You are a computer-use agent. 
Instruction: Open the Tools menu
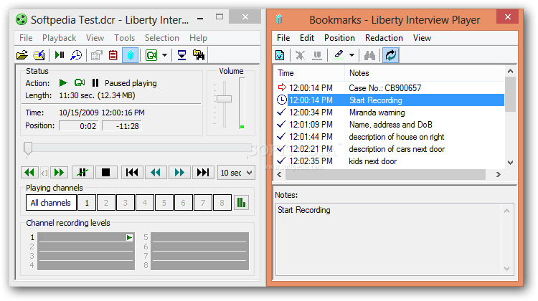(125, 38)
